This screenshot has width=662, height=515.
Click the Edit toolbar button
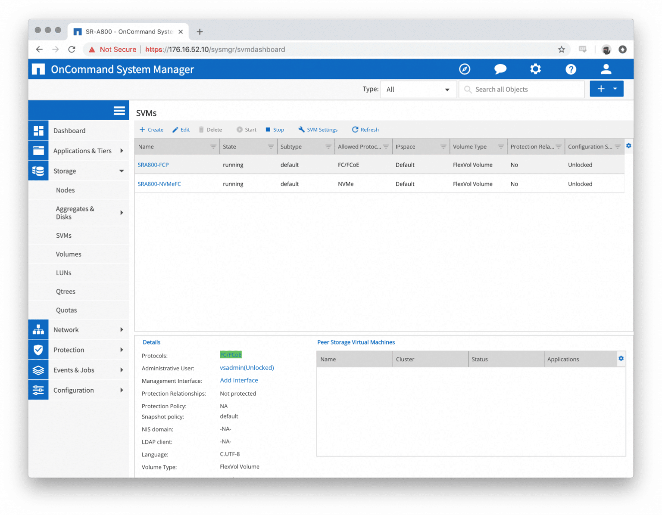(x=181, y=130)
